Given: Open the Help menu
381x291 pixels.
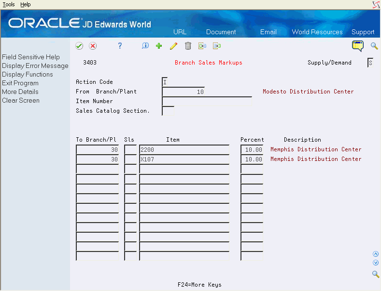Looking at the screenshot, I should click(x=25, y=4).
